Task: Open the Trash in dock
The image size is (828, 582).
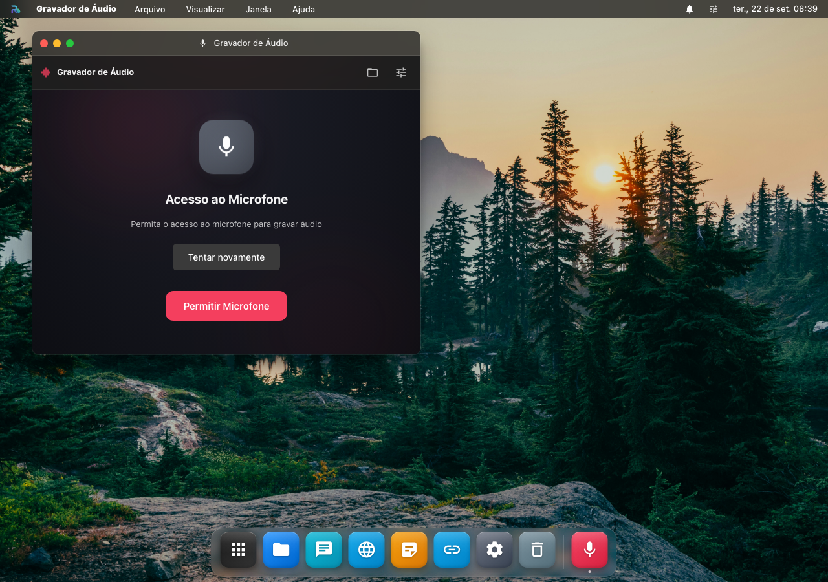Action: tap(538, 550)
